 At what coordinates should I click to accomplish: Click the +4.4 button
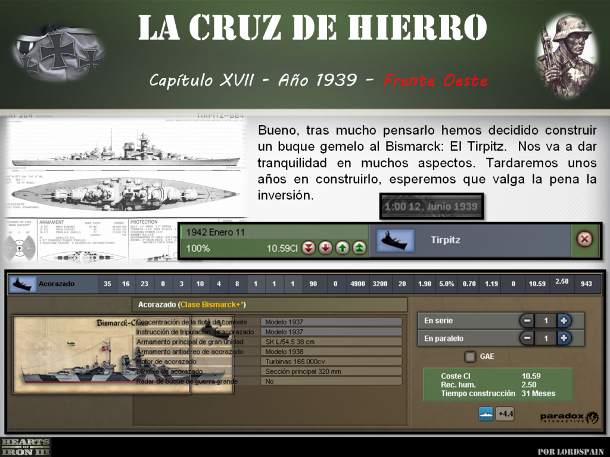point(505,414)
